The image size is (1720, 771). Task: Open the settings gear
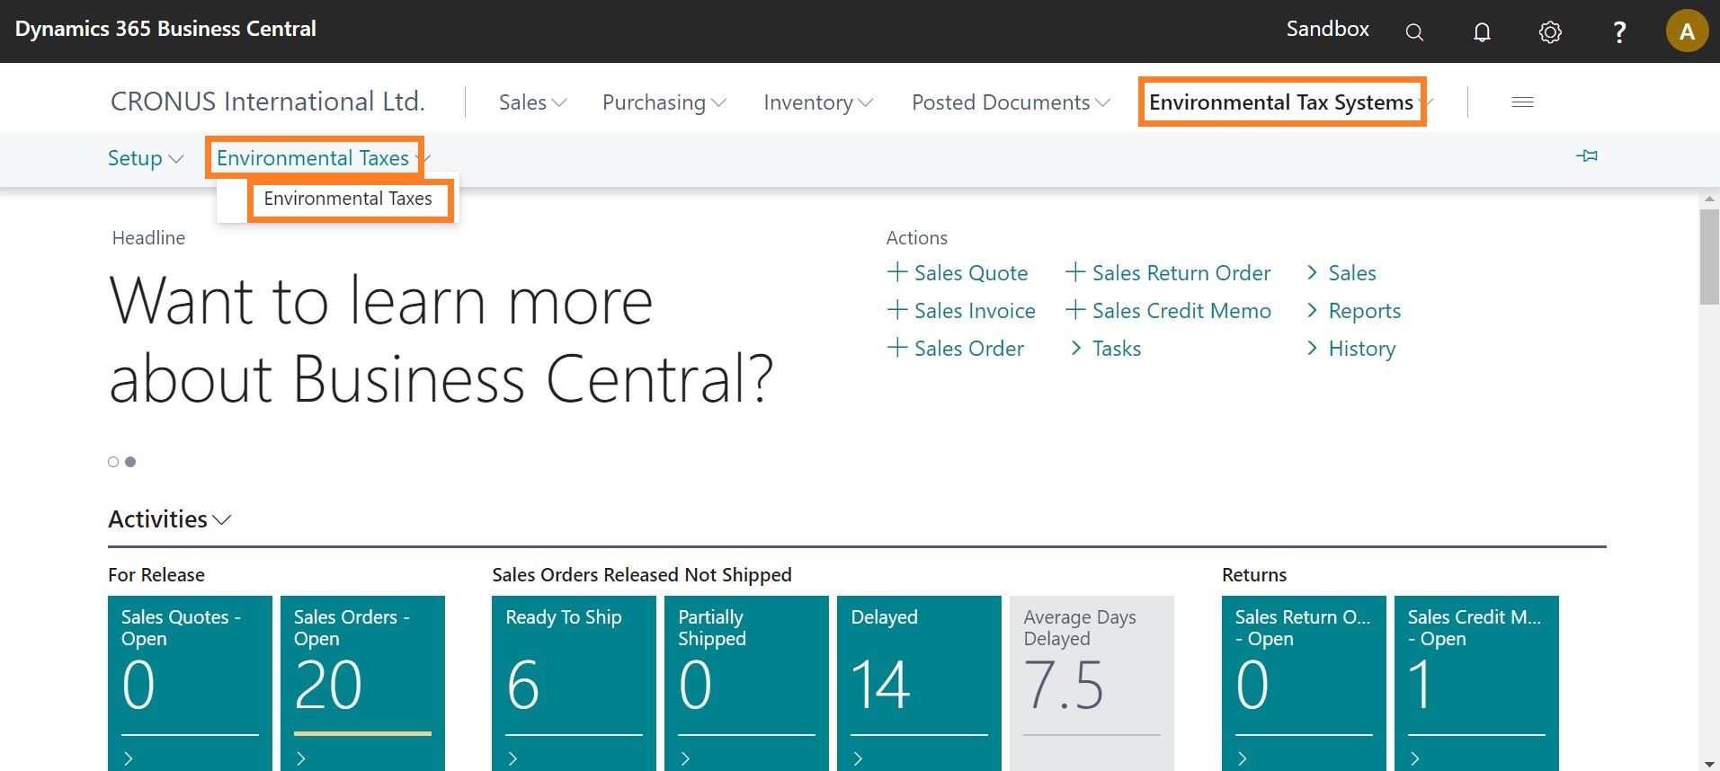(x=1550, y=32)
